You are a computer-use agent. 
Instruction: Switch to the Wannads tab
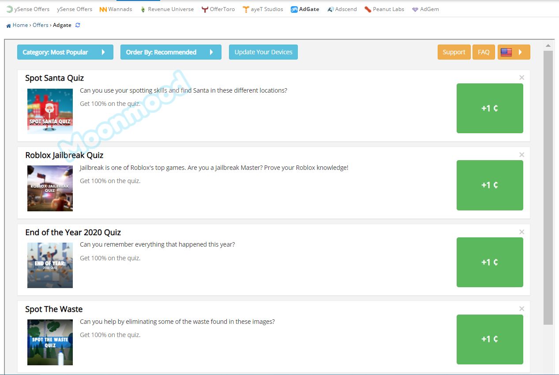[116, 9]
